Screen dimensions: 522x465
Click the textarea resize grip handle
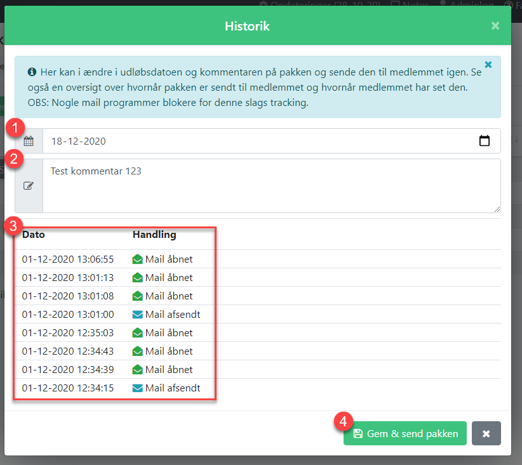pos(497,209)
